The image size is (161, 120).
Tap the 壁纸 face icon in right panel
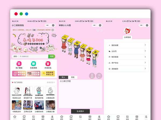(118, 117)
